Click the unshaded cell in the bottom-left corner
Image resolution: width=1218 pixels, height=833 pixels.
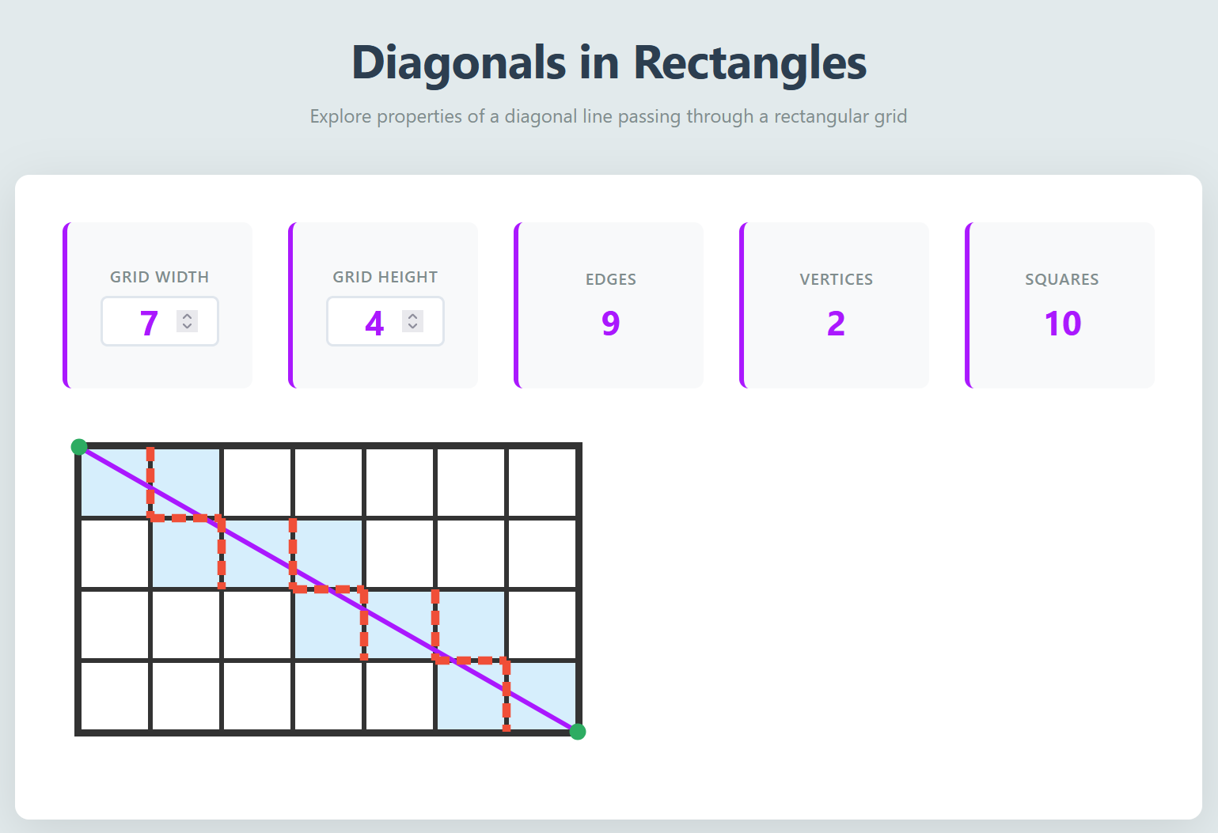(x=113, y=694)
